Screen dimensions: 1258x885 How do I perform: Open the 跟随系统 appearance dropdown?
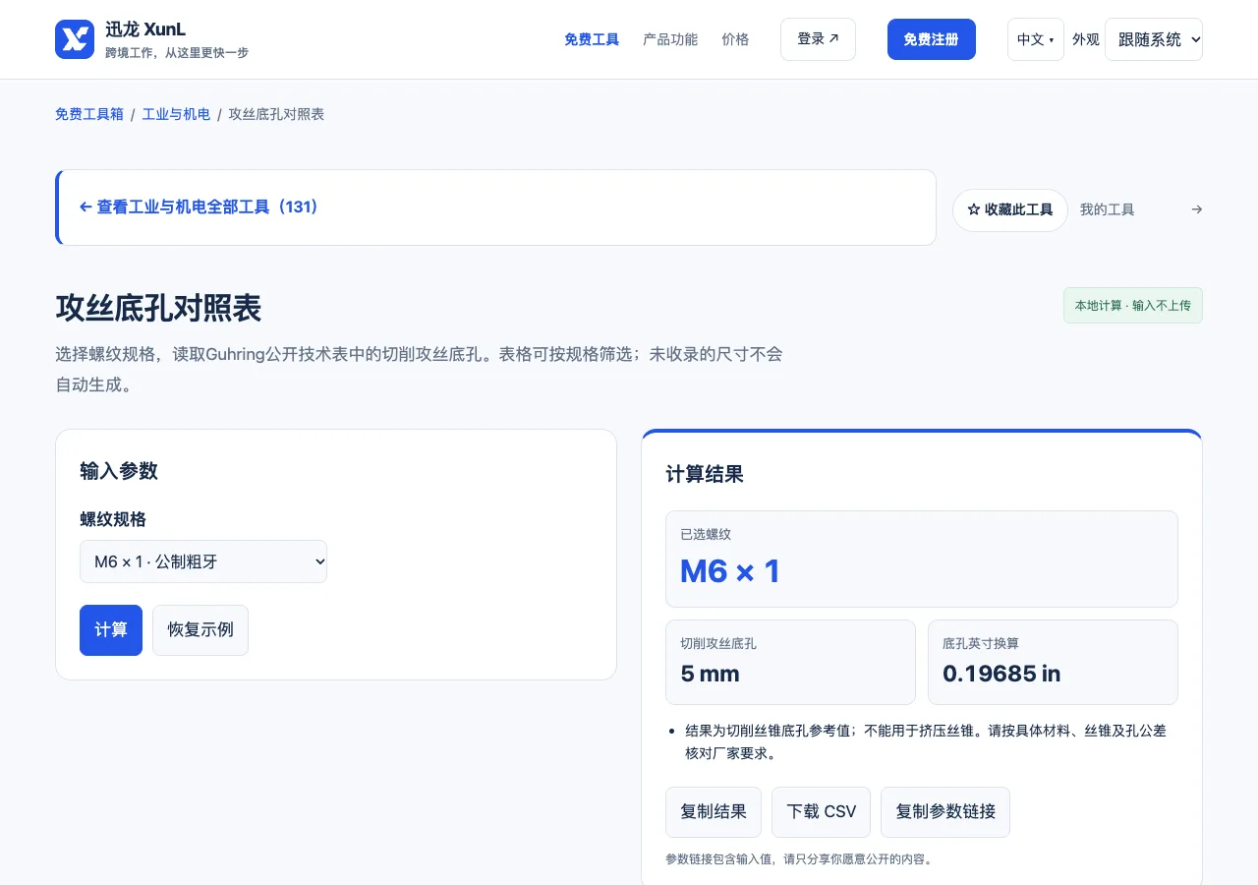1154,39
